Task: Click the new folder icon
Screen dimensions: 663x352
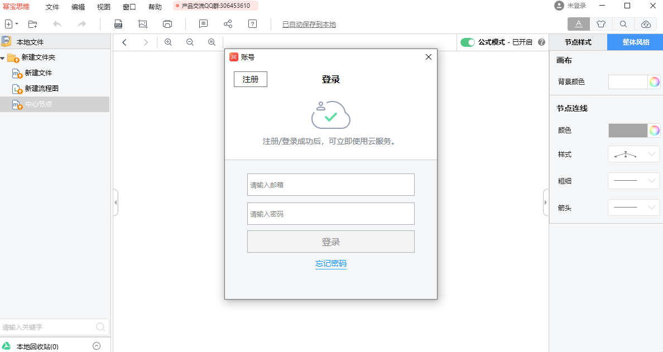Action: [33, 24]
